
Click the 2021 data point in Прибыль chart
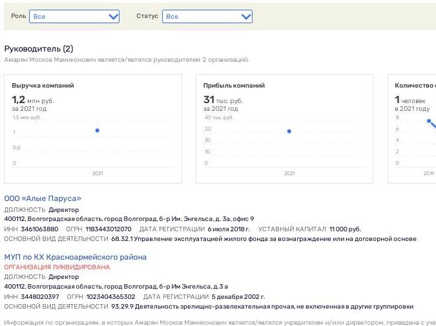[289, 131]
